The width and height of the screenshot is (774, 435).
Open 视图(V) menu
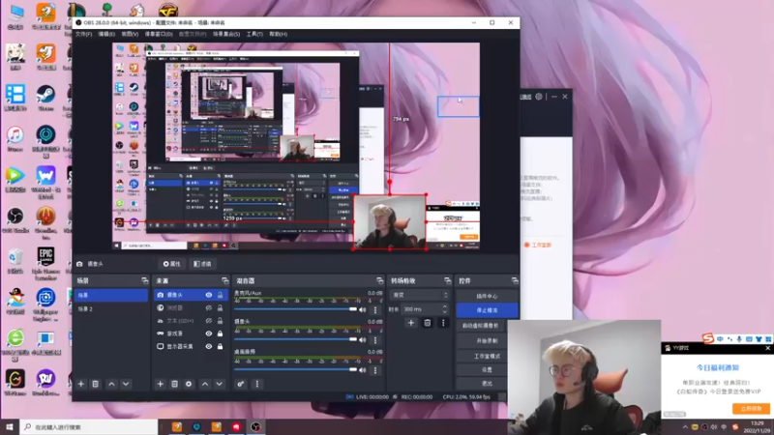[x=130, y=34]
